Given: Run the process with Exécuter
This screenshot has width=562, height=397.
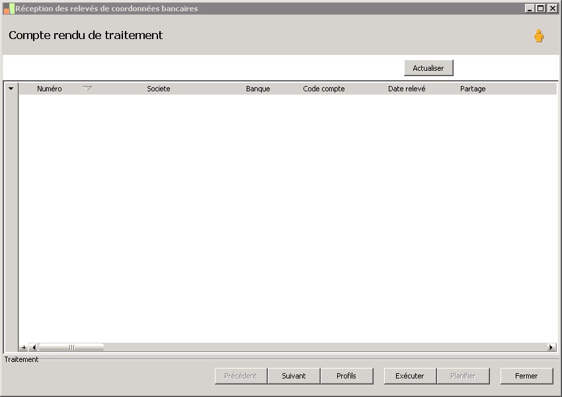Looking at the screenshot, I should (410, 376).
